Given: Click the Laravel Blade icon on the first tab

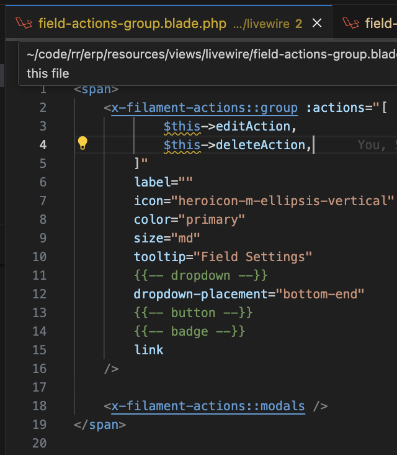Looking at the screenshot, I should (24, 24).
